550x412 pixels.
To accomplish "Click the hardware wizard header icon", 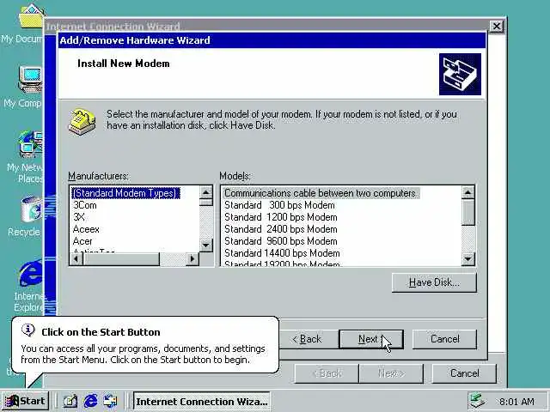I will pos(460,74).
